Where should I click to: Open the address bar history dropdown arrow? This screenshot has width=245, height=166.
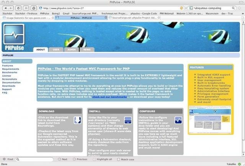pos(186,8)
